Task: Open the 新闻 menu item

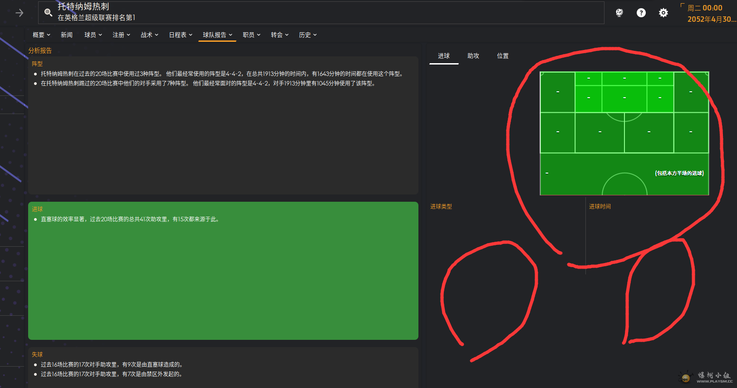Action: 67,35
